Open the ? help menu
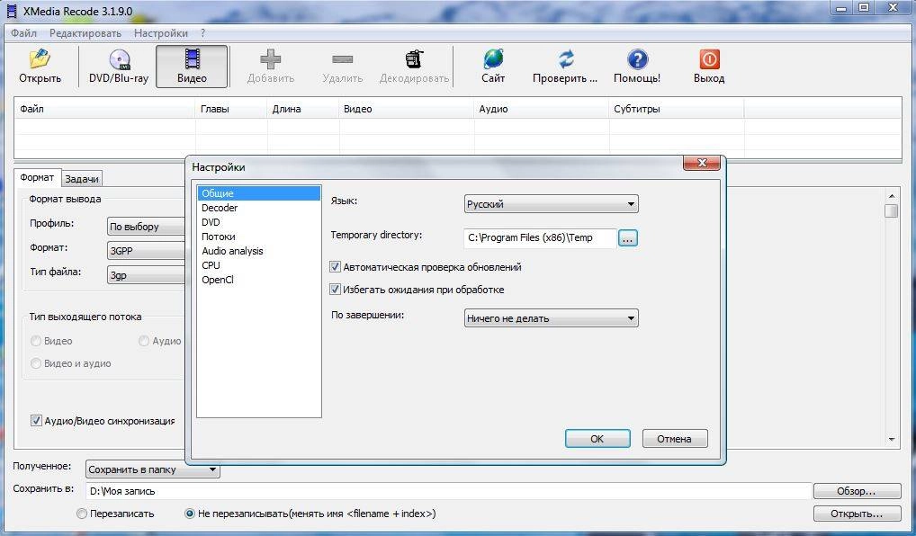This screenshot has width=916, height=536. [x=202, y=33]
